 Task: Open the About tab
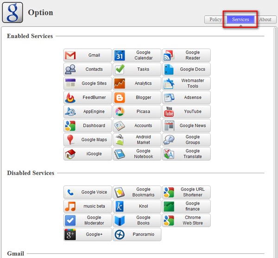click(265, 19)
